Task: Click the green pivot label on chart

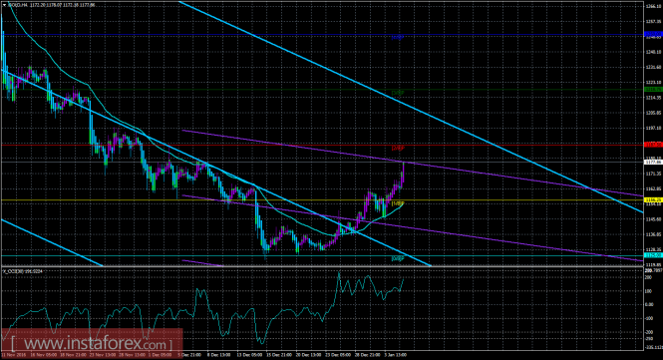Action: tap(398, 93)
